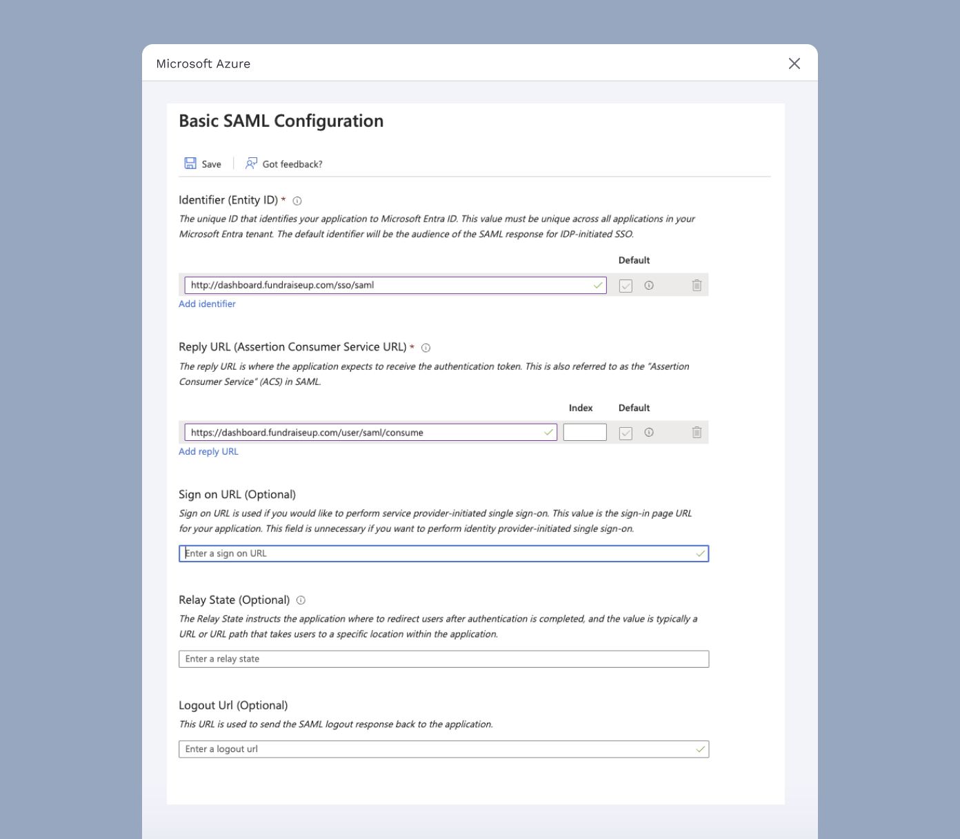Image resolution: width=960 pixels, height=839 pixels.
Task: Click the validation checkmark in logout url field
Action: tap(700, 749)
